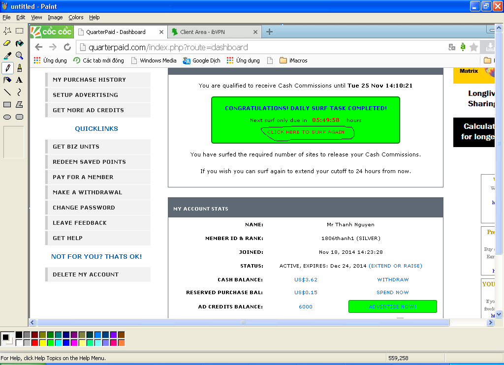Close the Client Area - ibVPN tab
Screen dimensions: 504x365
[255, 32]
